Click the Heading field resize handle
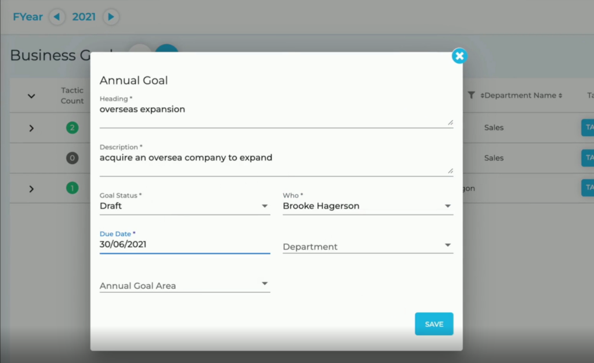The image size is (594, 363). coord(450,122)
